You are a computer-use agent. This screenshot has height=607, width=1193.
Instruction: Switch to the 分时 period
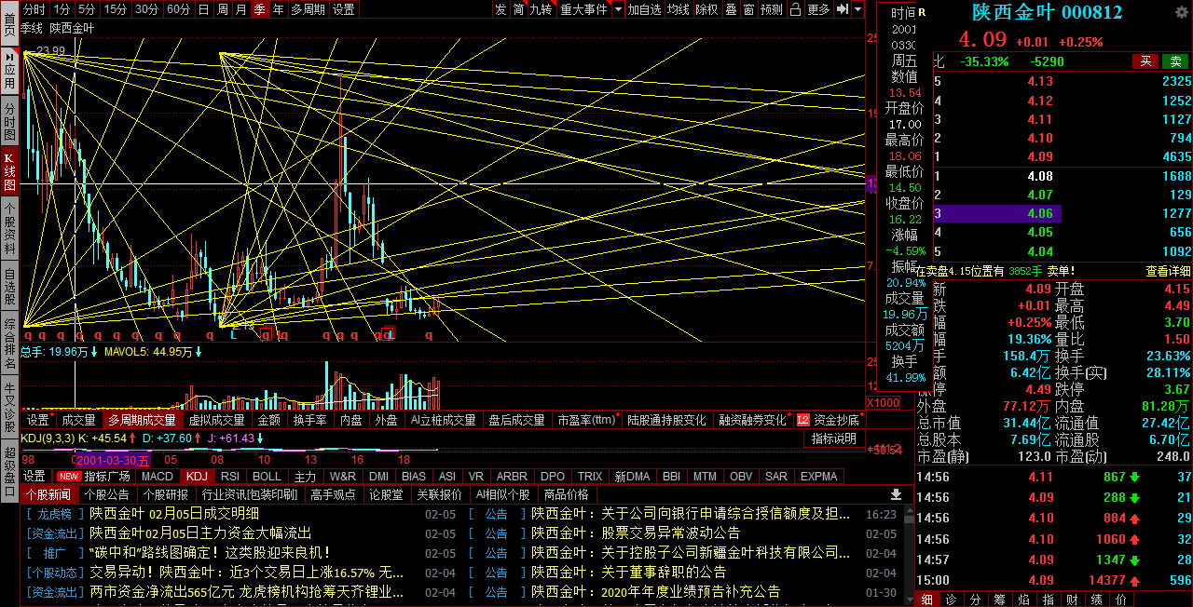(x=34, y=9)
